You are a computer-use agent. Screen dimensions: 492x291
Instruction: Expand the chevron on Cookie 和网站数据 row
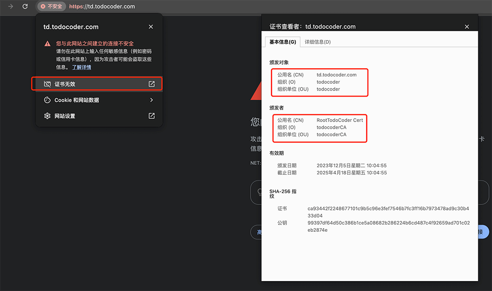pyautogui.click(x=152, y=100)
